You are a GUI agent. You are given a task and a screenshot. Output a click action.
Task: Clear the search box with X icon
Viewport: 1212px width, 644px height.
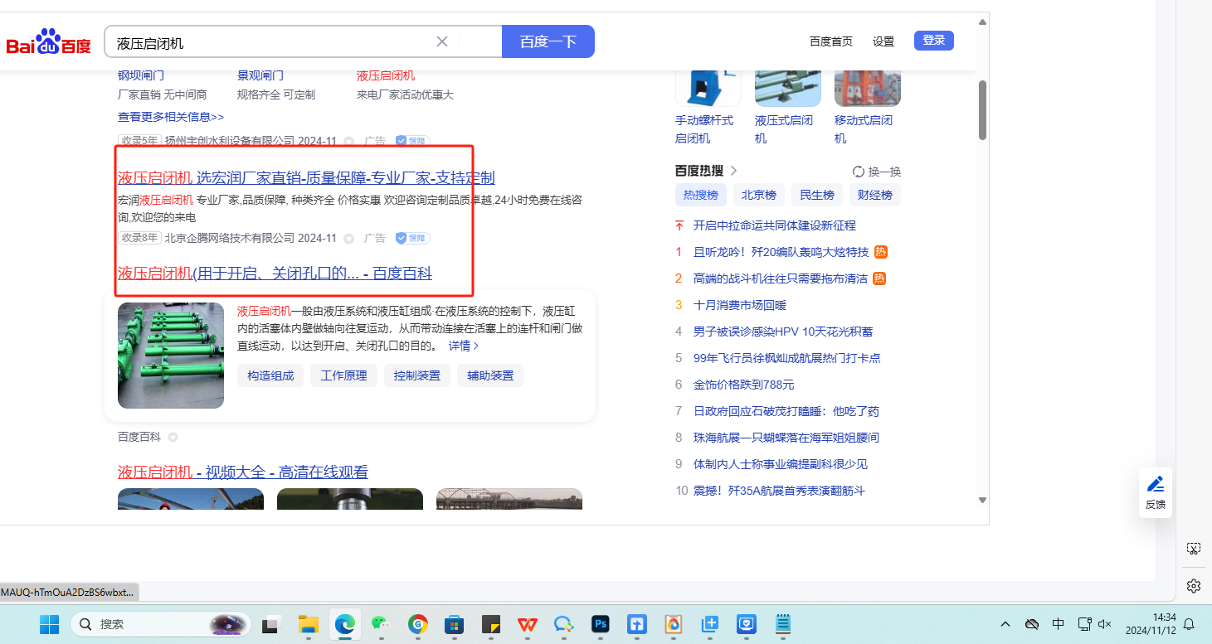pos(442,41)
